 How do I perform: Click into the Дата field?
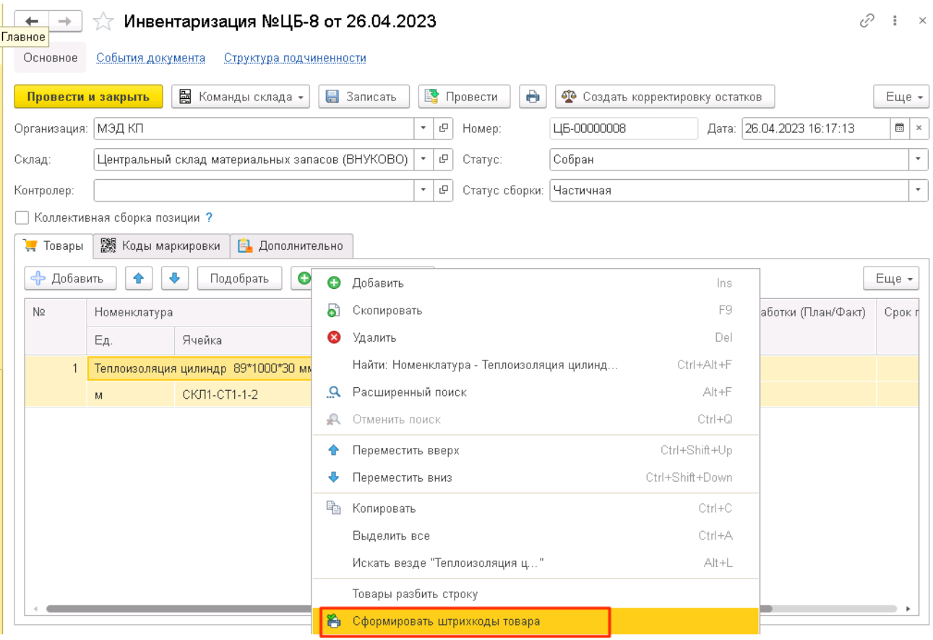[x=816, y=129]
